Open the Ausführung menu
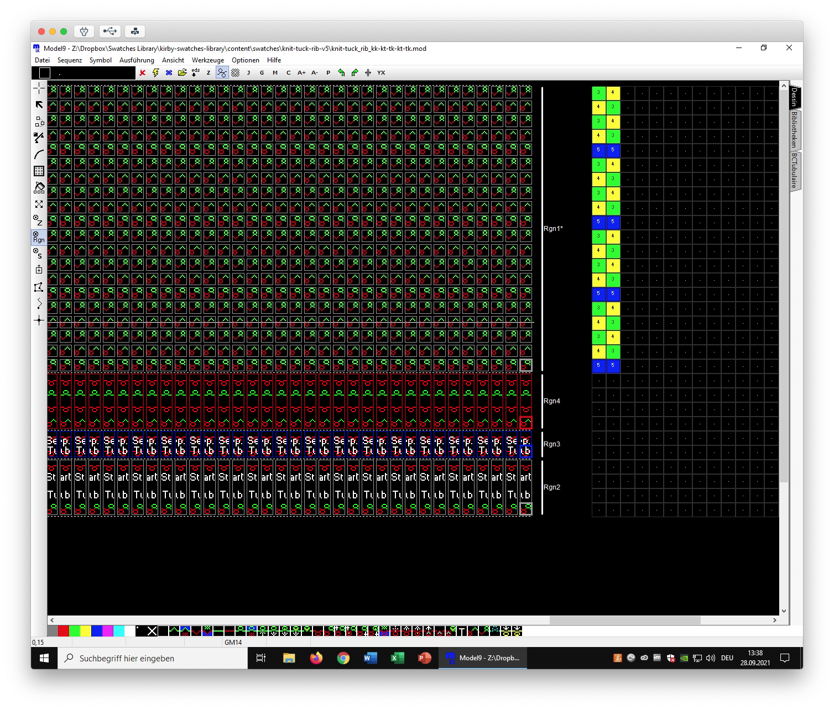This screenshot has width=834, height=710. tap(137, 60)
